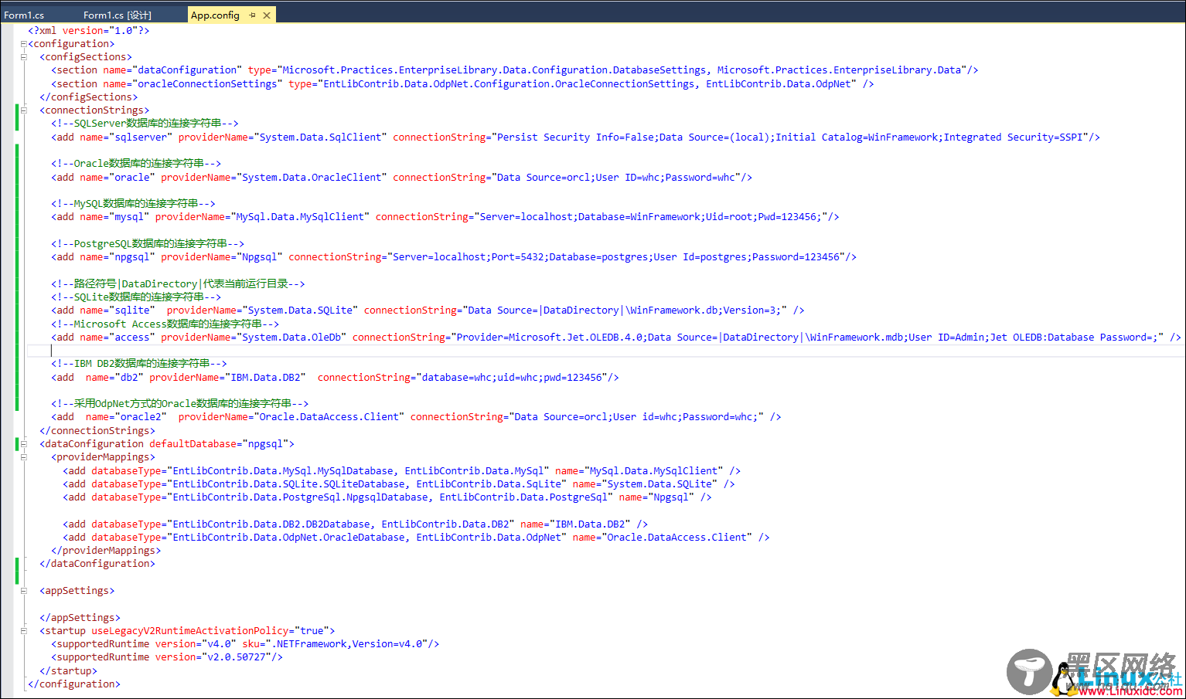Viewport: 1186px width, 699px height.
Task: Click the OdpNet Oracle connection string comment
Action: pyautogui.click(x=179, y=404)
